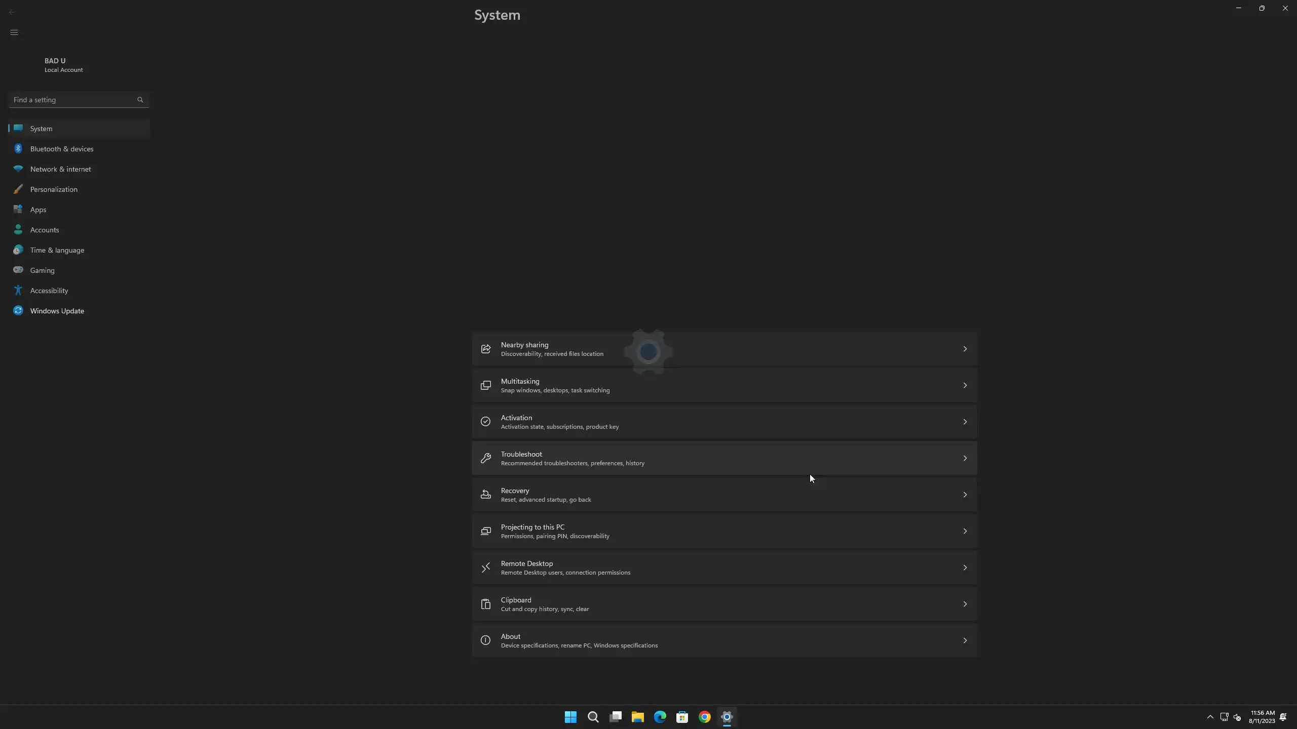Image resolution: width=1297 pixels, height=729 pixels.
Task: Open File Explorer from the taskbar
Action: pyautogui.click(x=637, y=717)
